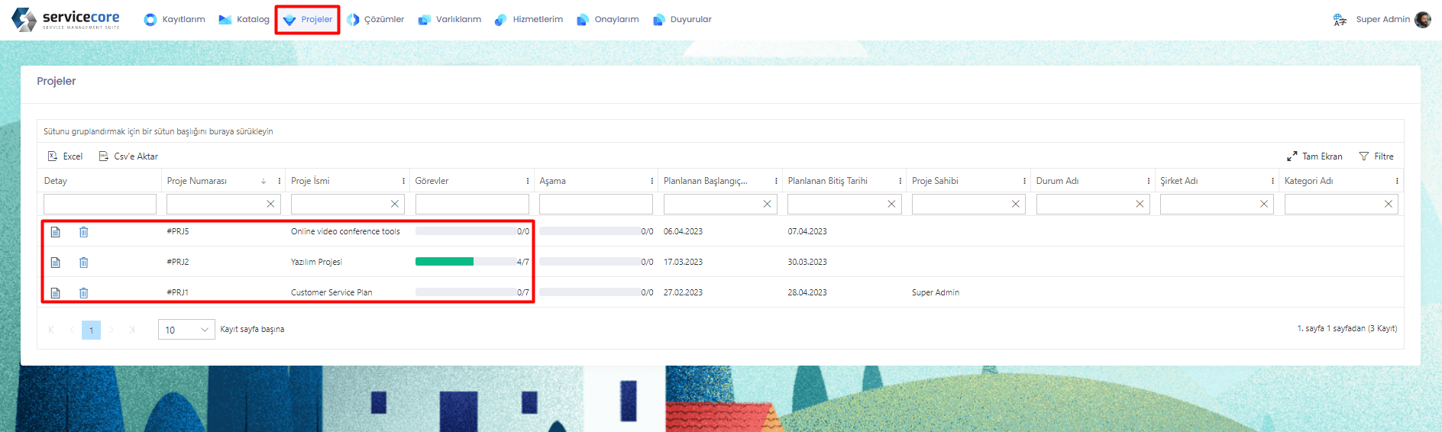
Task: Open Aşama column menu dots
Action: (651, 181)
